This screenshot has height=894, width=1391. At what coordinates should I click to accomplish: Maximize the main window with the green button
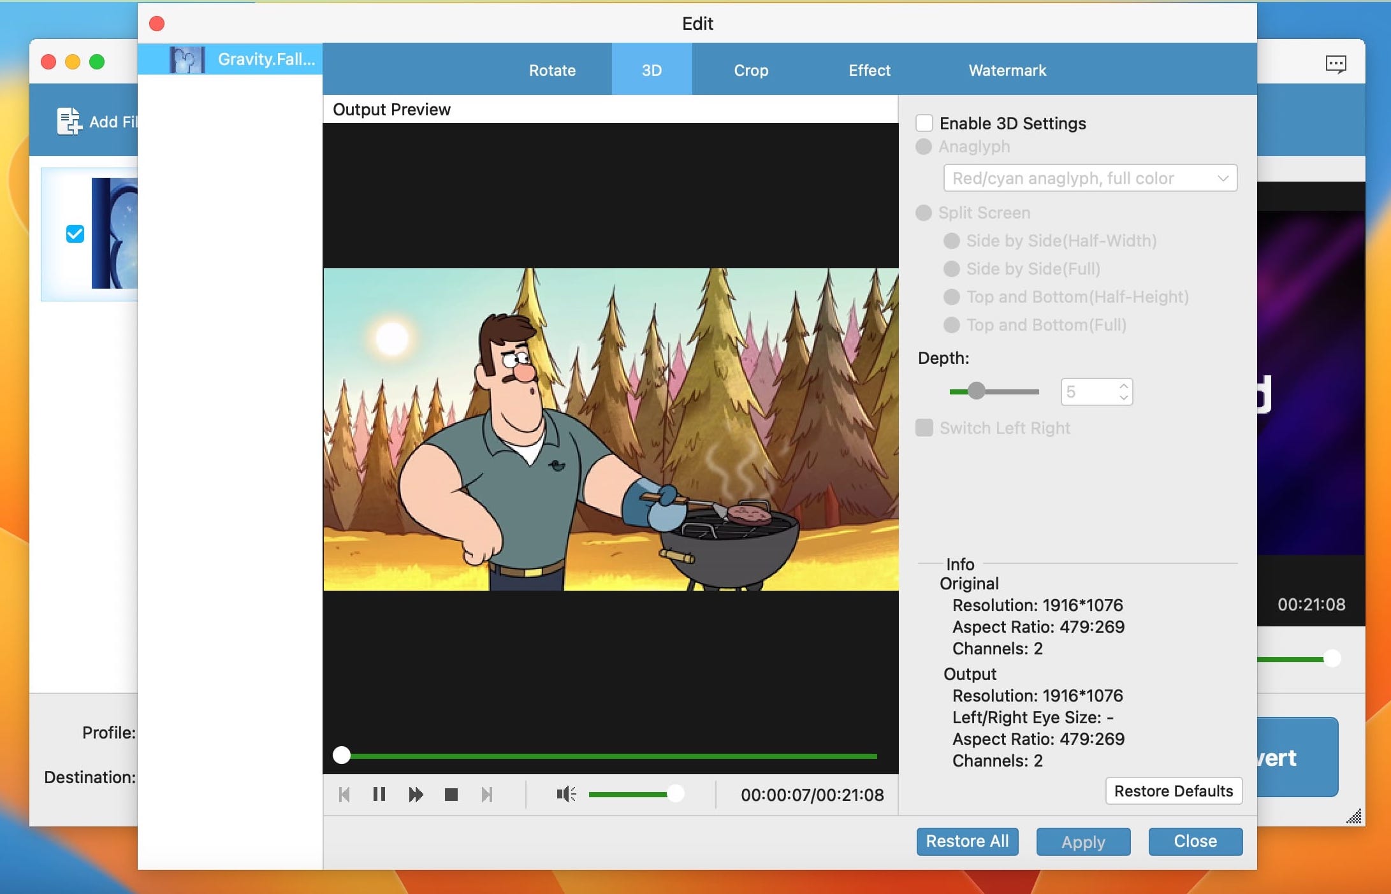[97, 62]
